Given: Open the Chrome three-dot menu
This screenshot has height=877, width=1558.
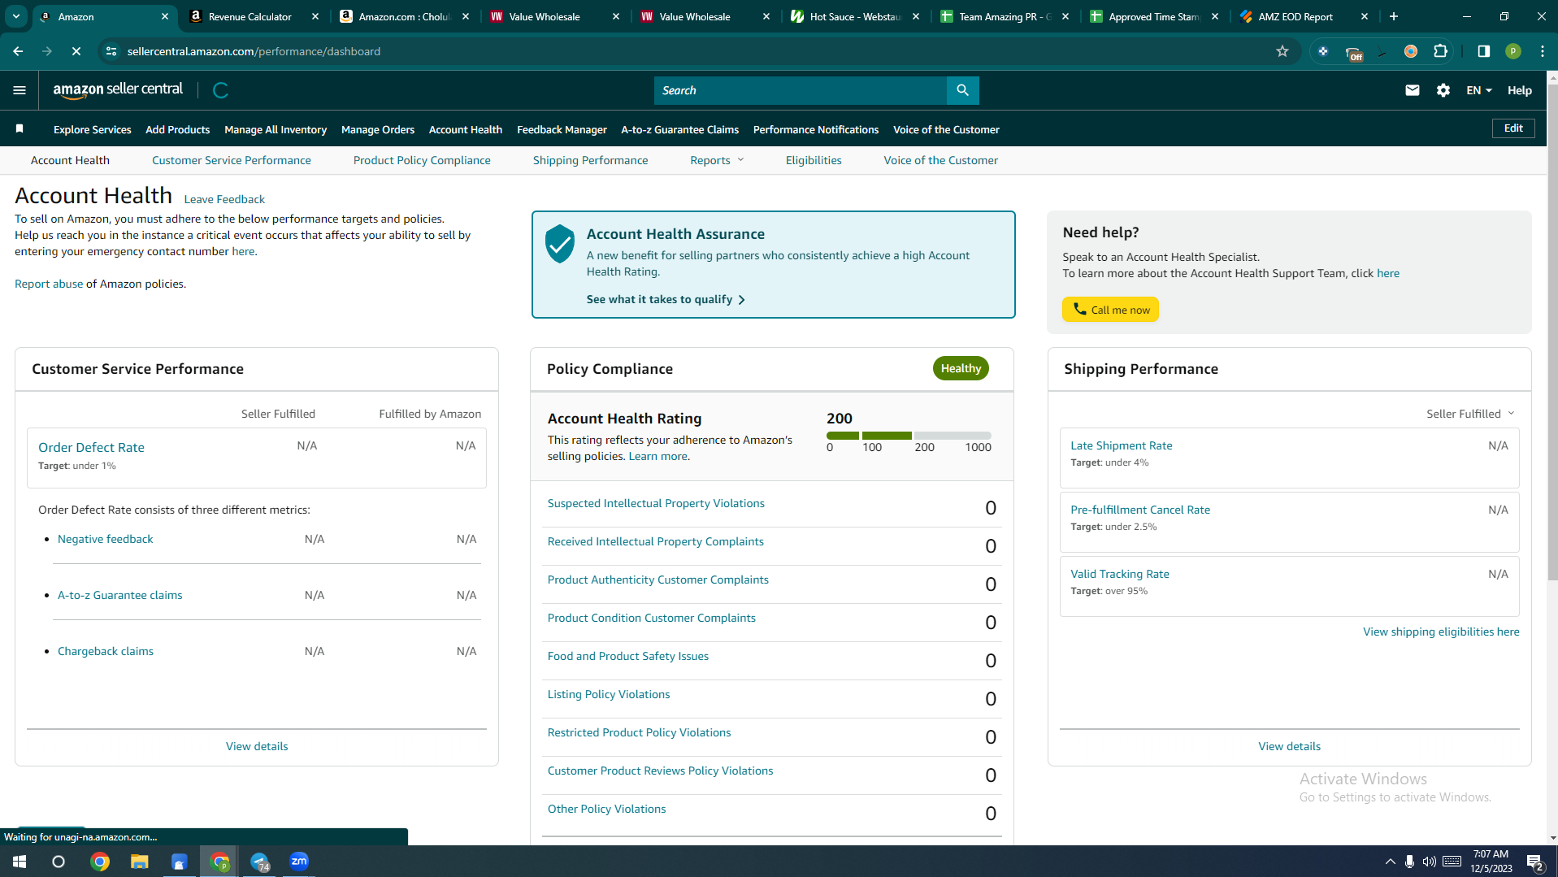Looking at the screenshot, I should click(1543, 51).
